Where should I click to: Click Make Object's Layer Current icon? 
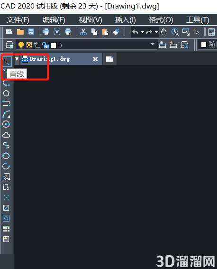tap(163, 45)
